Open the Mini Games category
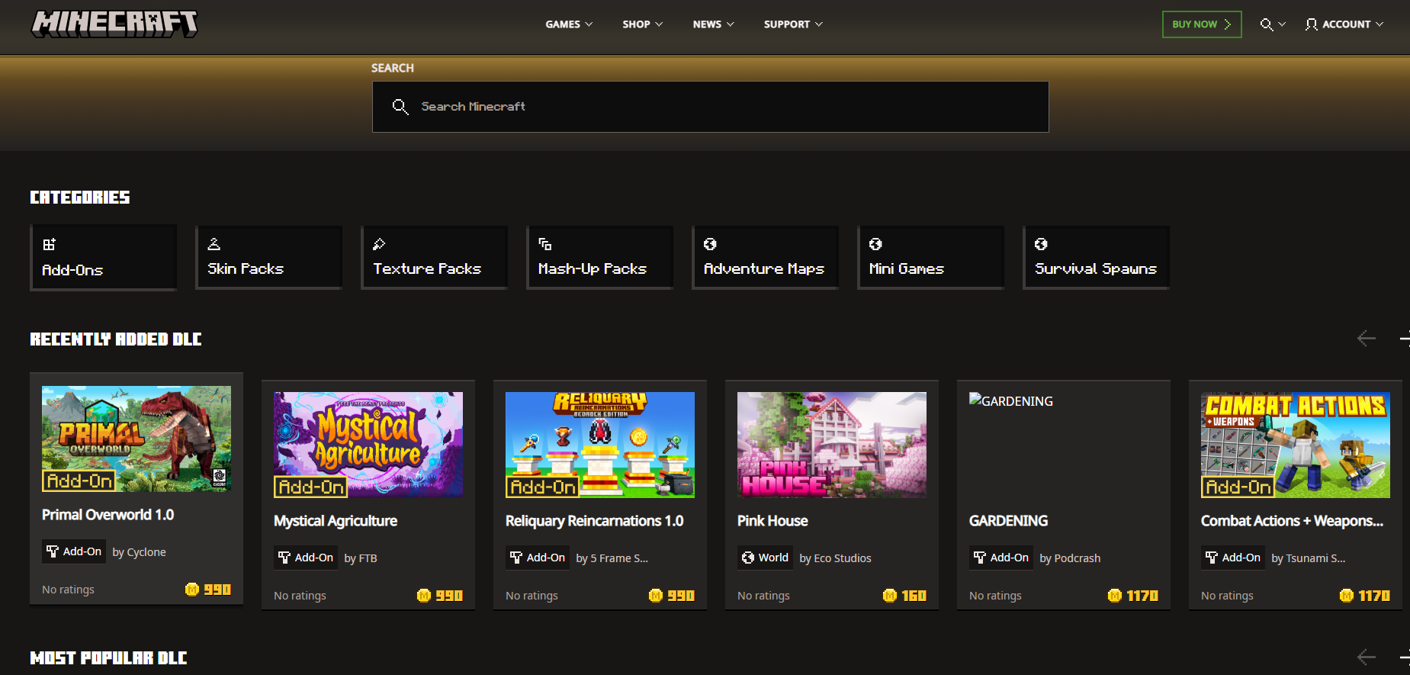 coord(931,257)
